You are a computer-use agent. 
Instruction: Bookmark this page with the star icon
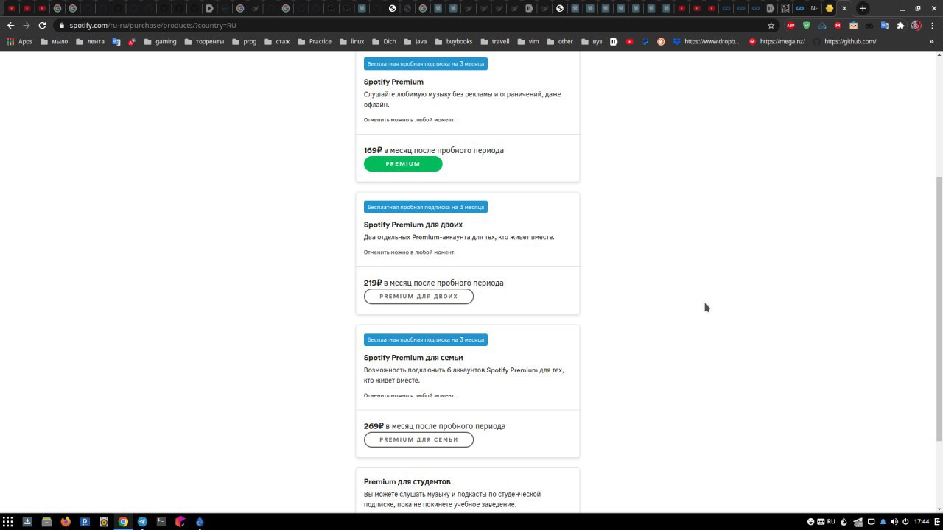click(771, 25)
